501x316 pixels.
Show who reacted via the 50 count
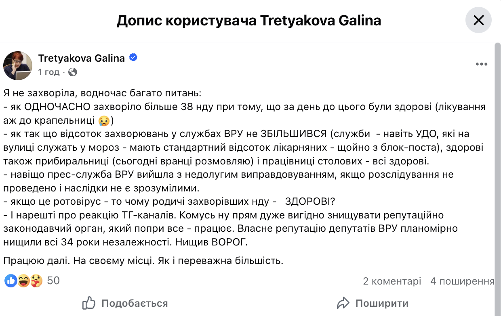[x=53, y=281]
